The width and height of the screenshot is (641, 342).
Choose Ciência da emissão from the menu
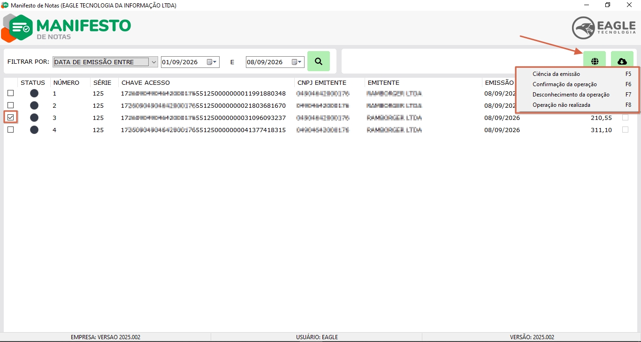tap(577, 74)
